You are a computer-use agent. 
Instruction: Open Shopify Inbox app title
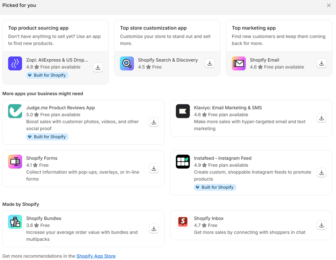pyautogui.click(x=209, y=218)
